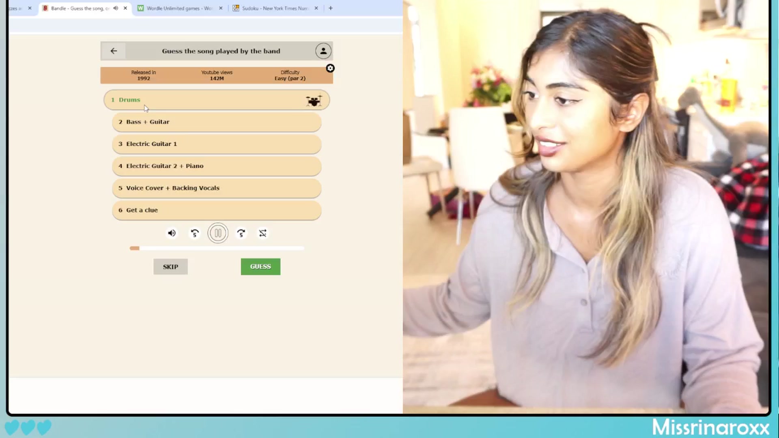The width and height of the screenshot is (779, 438).
Task: Mute the song volume speaker icon
Action: pyautogui.click(x=172, y=233)
